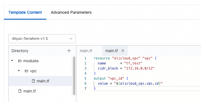Image resolution: width=201 pixels, height=102 pixels.
Task: Click the cidr_block keyword on line 3
Action: pos(108,68)
